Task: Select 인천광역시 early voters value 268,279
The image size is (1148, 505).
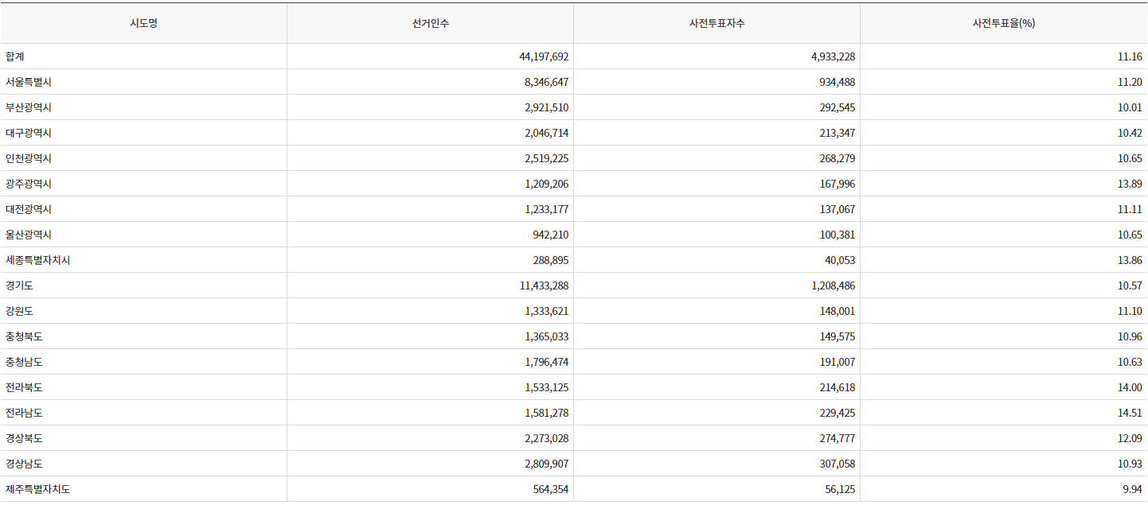Action: [835, 158]
